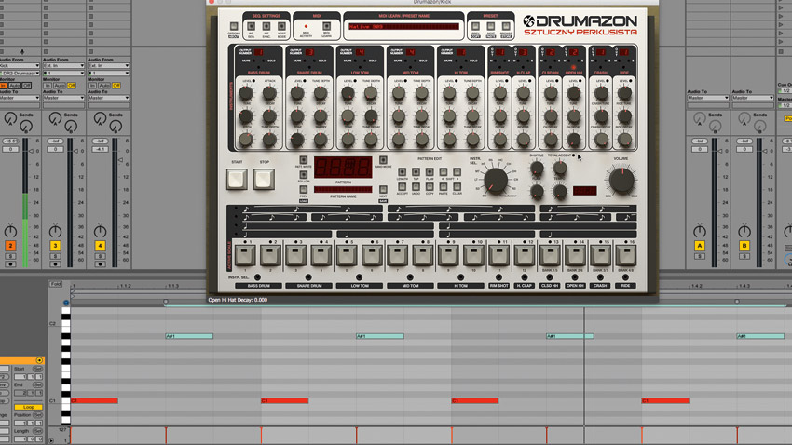Select Snare Drum instrument label at bottom
The height and width of the screenshot is (445, 792).
(309, 286)
